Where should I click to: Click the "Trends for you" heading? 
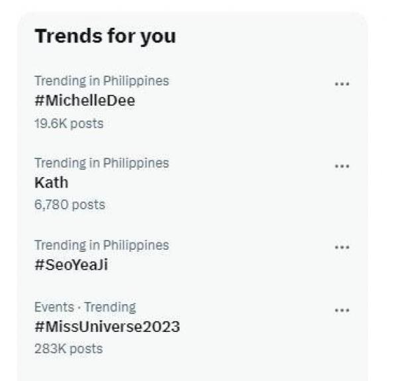pos(105,36)
